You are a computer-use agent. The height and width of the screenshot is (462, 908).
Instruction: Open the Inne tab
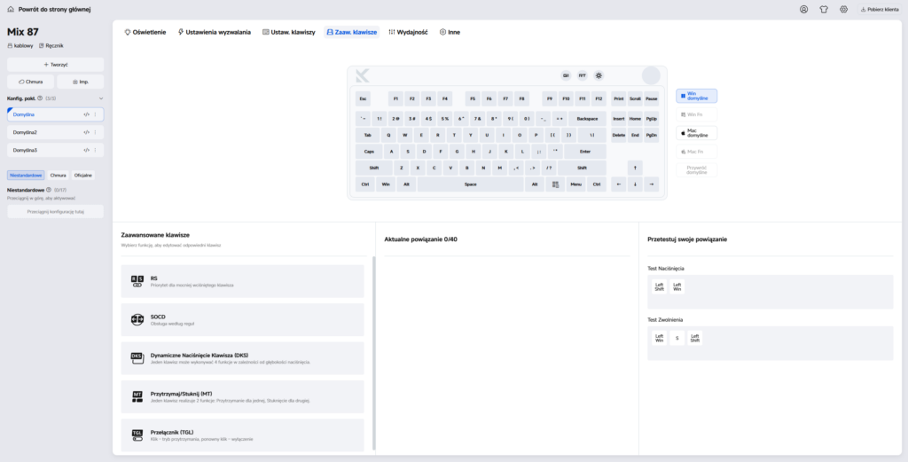450,33
